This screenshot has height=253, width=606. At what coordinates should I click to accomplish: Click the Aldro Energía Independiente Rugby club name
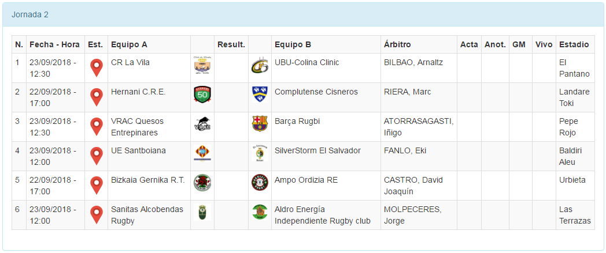322,214
